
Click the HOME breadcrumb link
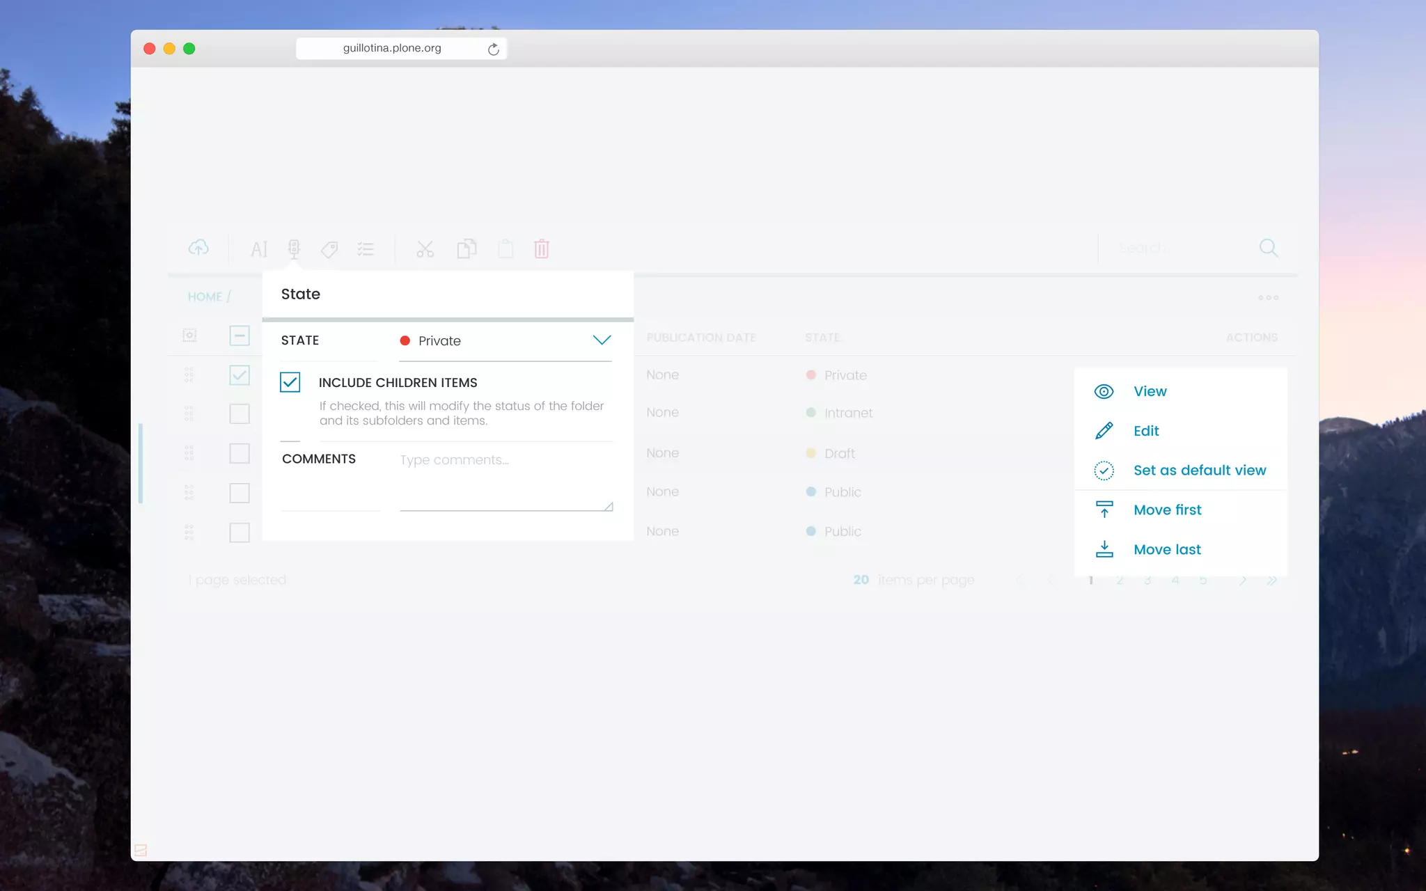click(205, 297)
